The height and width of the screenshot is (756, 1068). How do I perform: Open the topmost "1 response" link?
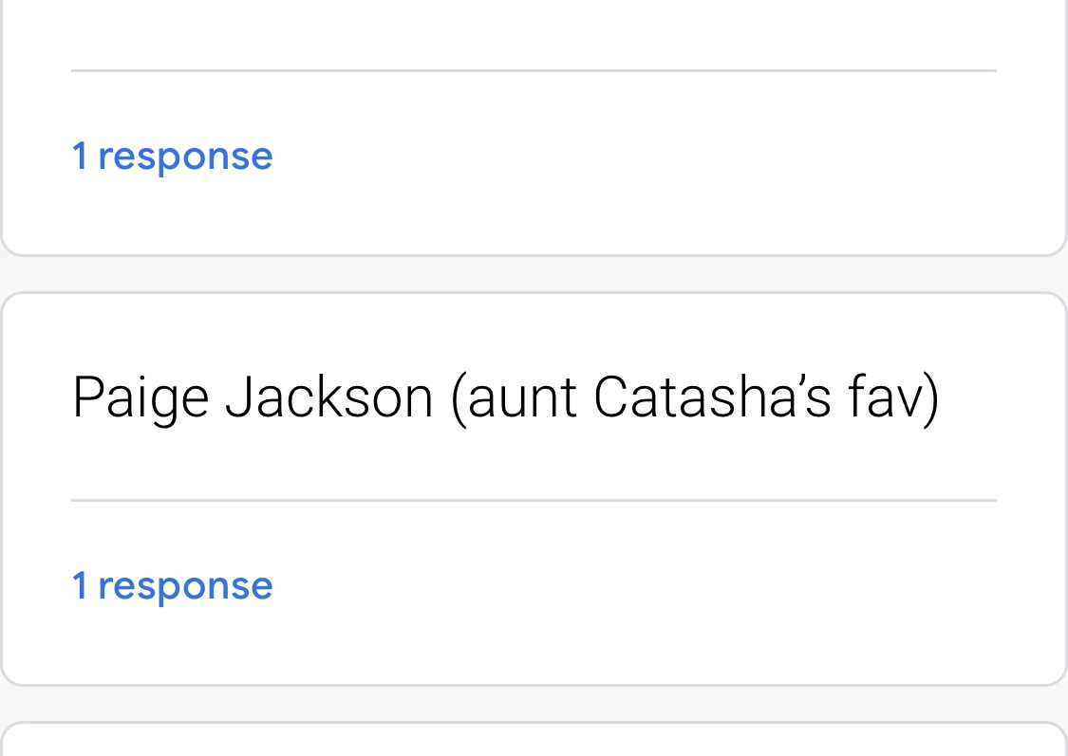[x=173, y=157]
